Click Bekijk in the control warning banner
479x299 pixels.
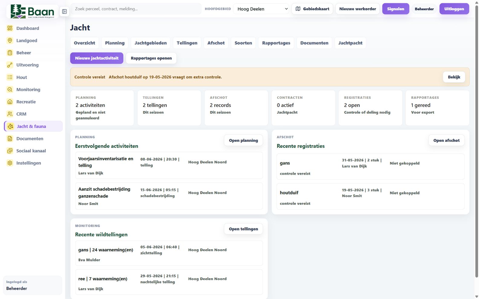454,77
